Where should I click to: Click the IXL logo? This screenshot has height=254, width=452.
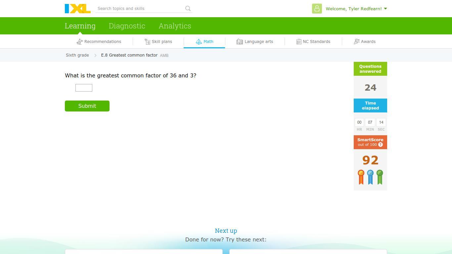[78, 9]
